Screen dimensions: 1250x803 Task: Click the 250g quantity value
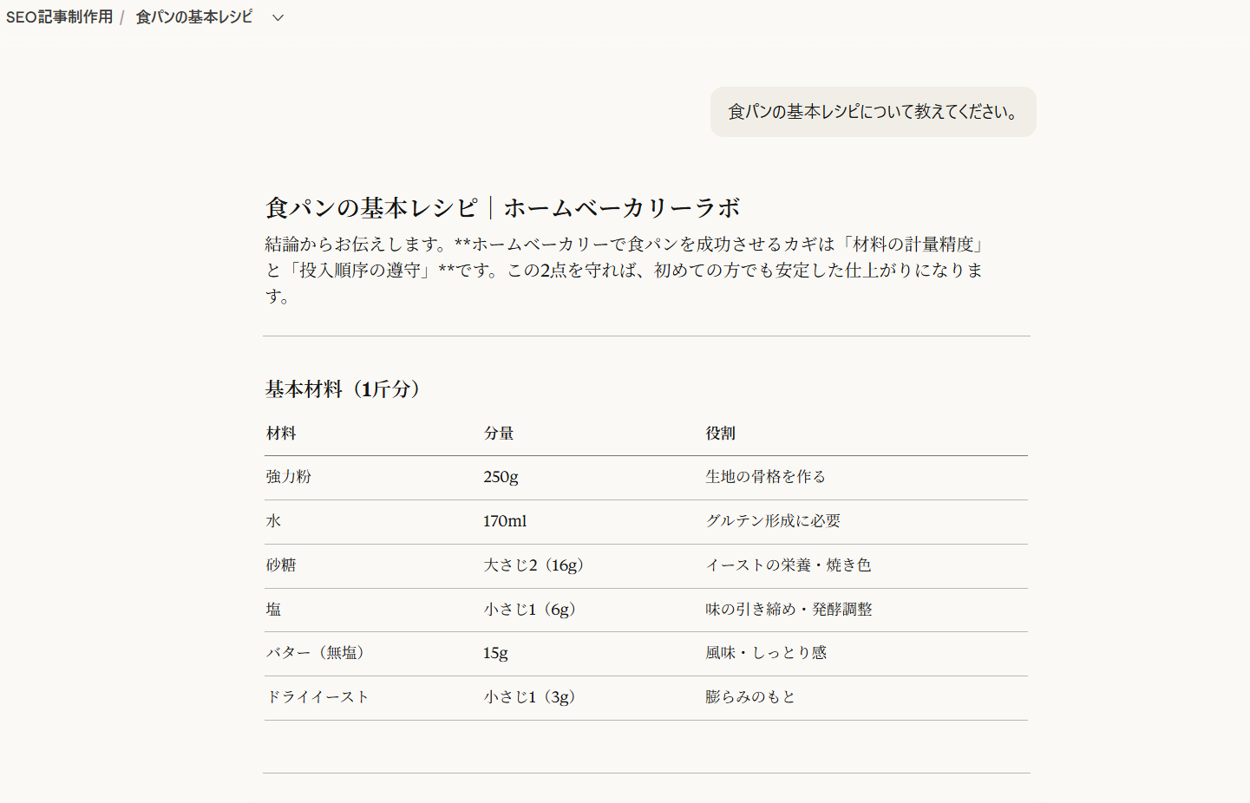tap(501, 477)
